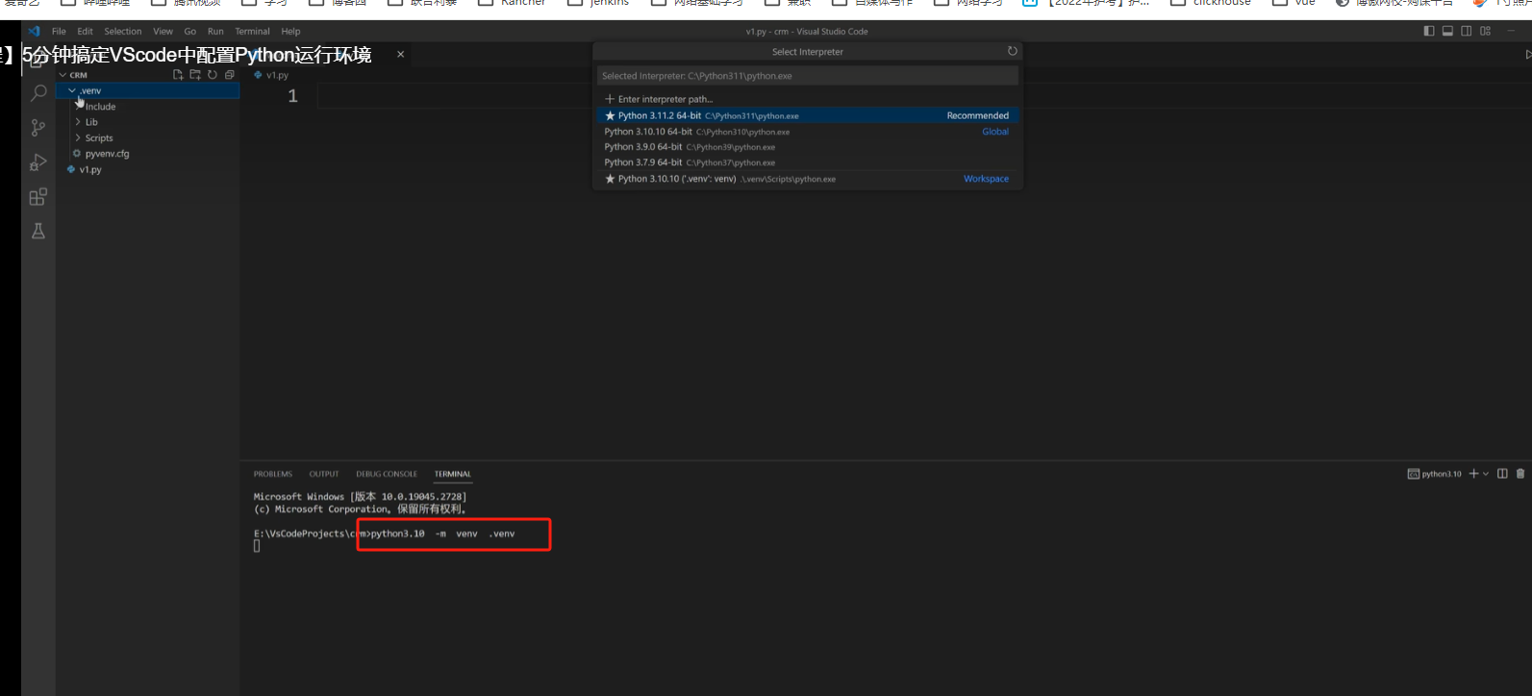Switch to the TERMINAL panel tab
The image size is (1532, 696).
pyautogui.click(x=453, y=474)
